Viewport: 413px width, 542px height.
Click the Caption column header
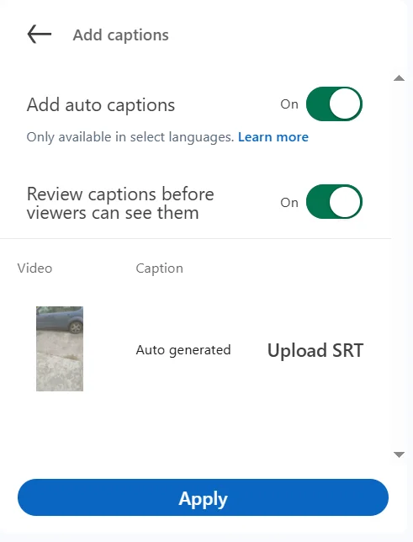[159, 268]
